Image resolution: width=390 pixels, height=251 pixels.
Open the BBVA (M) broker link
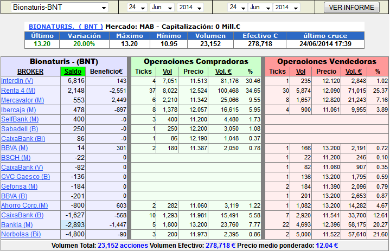point(15,148)
